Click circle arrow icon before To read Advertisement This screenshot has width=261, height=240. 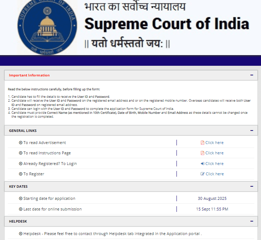coord(21,143)
